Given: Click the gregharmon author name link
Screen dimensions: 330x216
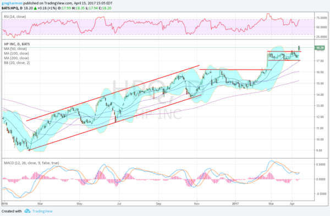Looking at the screenshot, I should point(12,3).
